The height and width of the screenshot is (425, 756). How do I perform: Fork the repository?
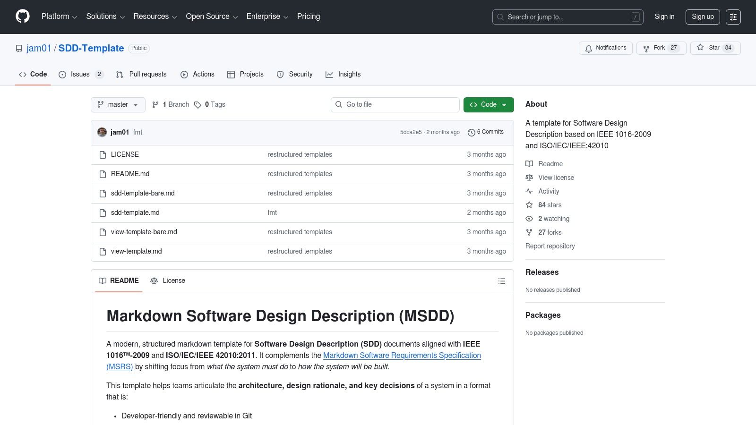point(661,48)
